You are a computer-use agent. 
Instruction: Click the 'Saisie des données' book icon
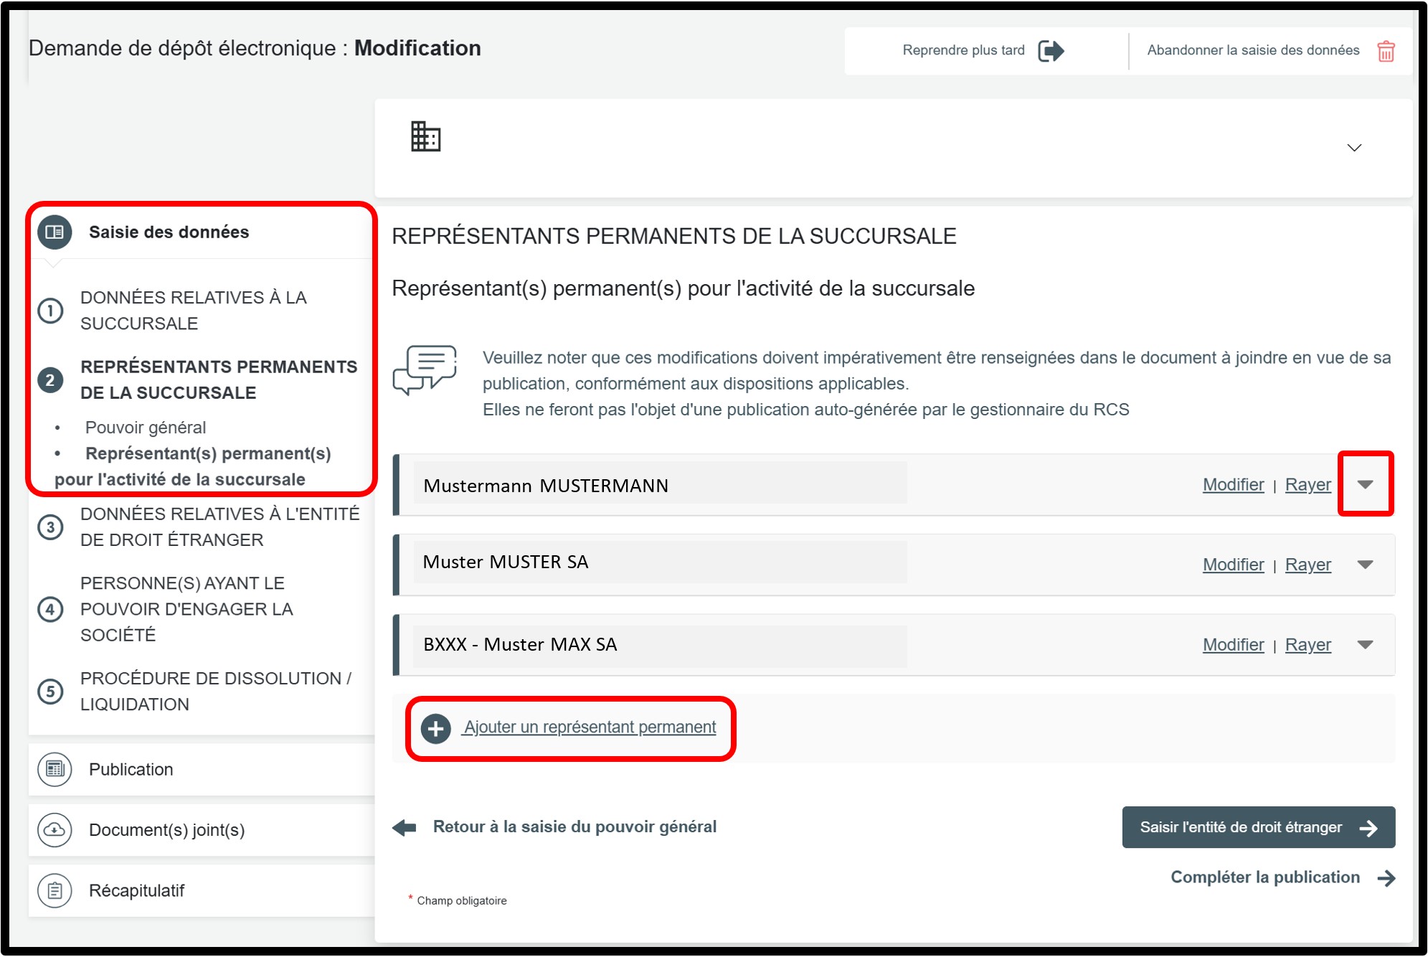pos(55,232)
